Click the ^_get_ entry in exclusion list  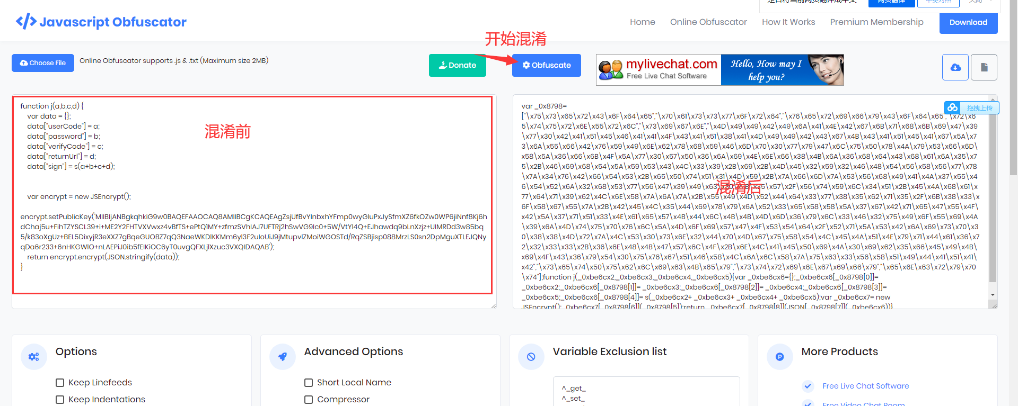tap(574, 388)
